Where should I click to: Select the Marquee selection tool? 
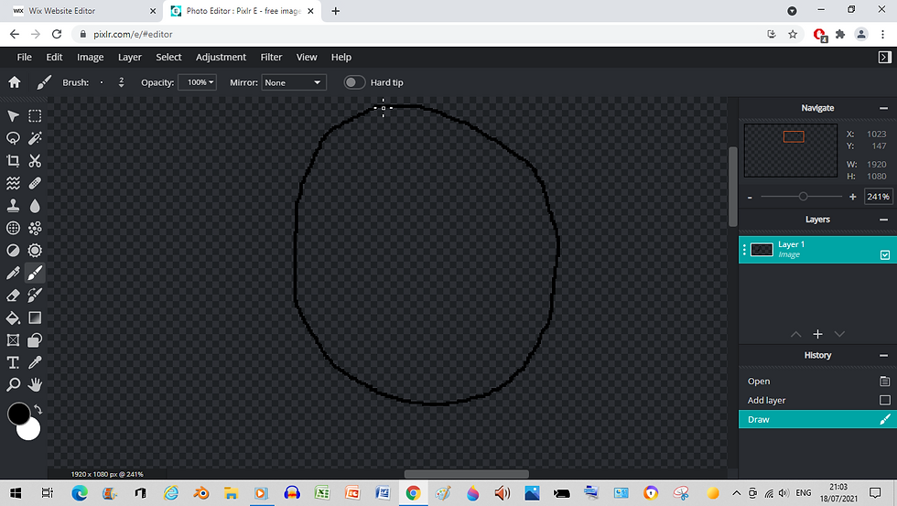(x=35, y=116)
